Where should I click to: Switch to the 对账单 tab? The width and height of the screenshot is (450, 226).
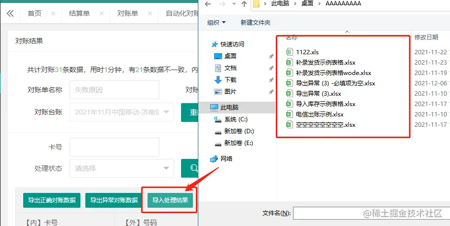tap(128, 13)
